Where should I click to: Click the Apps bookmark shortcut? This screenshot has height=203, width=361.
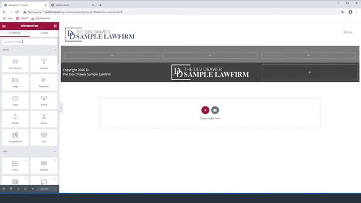click(x=8, y=18)
